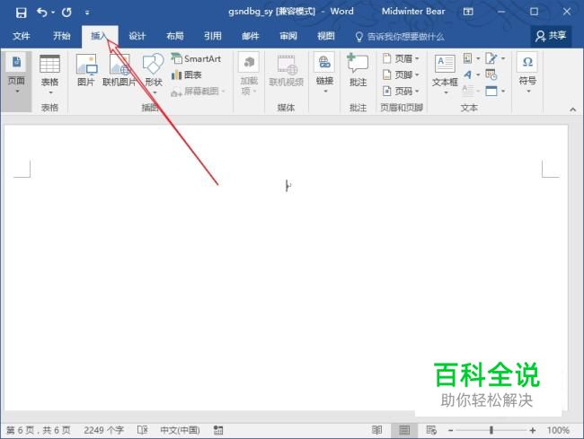Insert a 图片 picture from this device

86,70
